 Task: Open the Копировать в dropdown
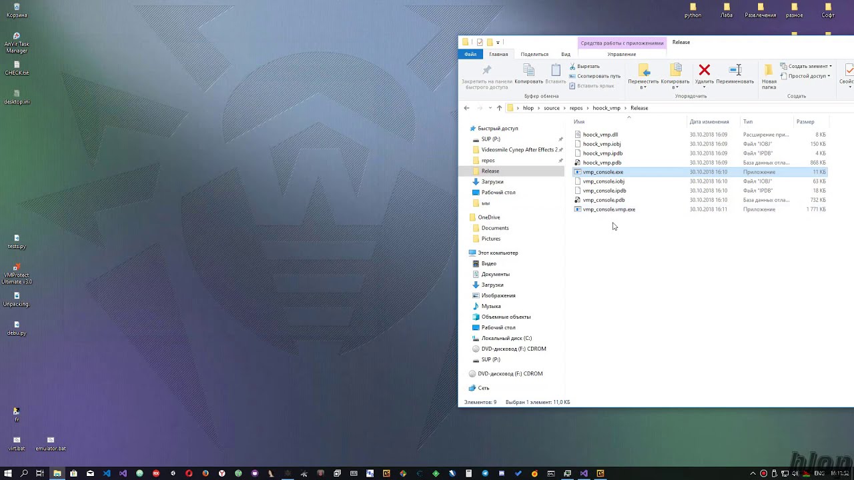point(675,85)
